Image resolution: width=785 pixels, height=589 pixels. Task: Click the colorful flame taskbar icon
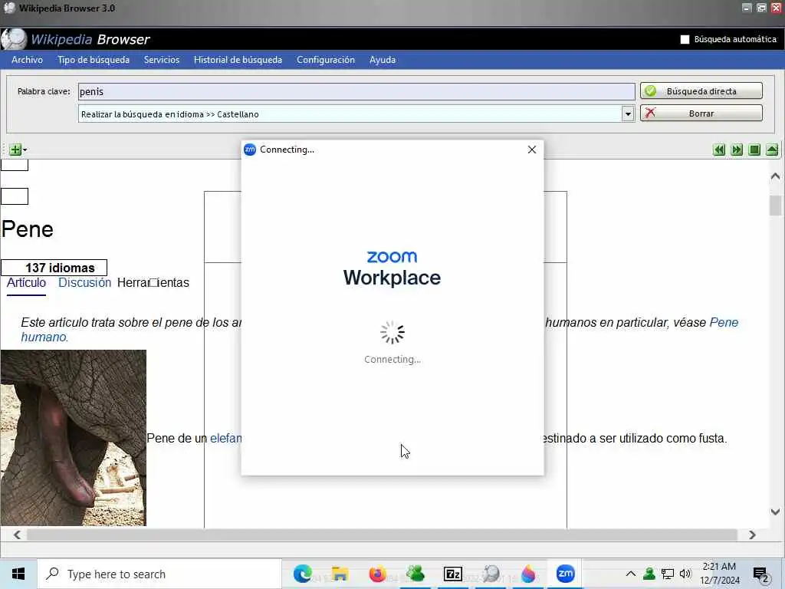point(527,574)
